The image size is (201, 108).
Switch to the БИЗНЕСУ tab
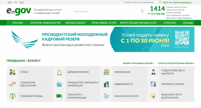[34, 61]
